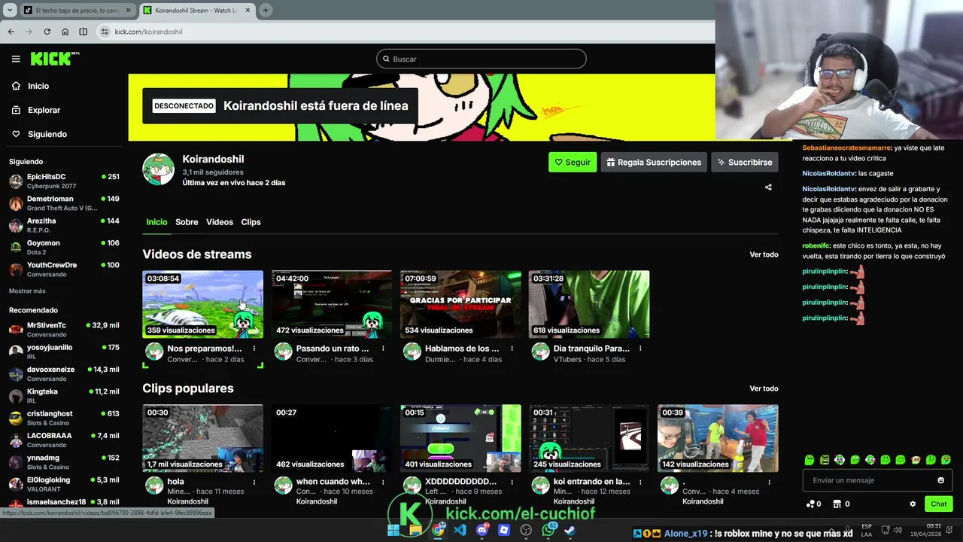Screen dimensions: 963x542
Task: Click the browser home button
Action: 65,32
